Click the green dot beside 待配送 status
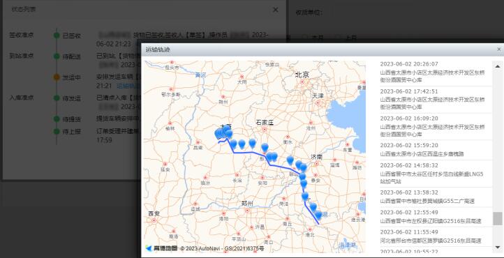Screen dimensions: 504x258 tap(57, 56)
